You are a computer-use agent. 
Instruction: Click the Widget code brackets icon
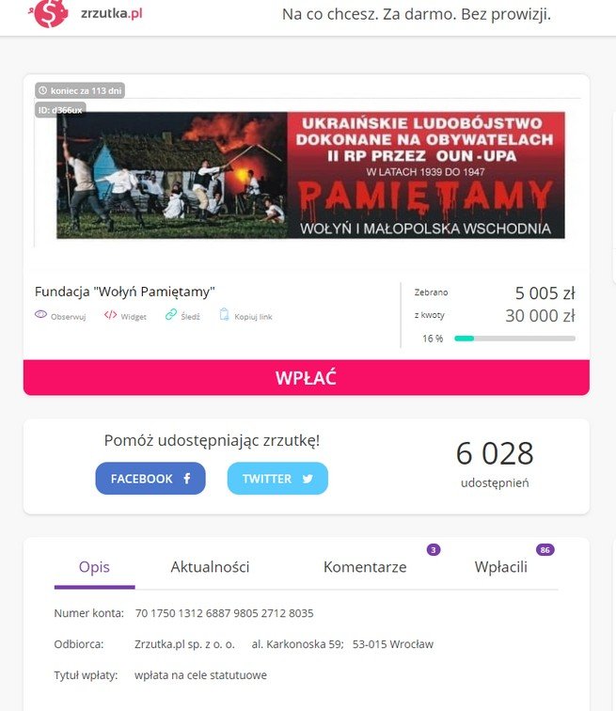110,315
